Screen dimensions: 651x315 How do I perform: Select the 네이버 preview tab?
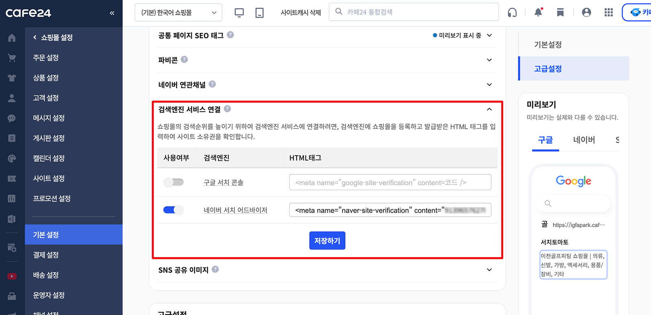(x=584, y=140)
